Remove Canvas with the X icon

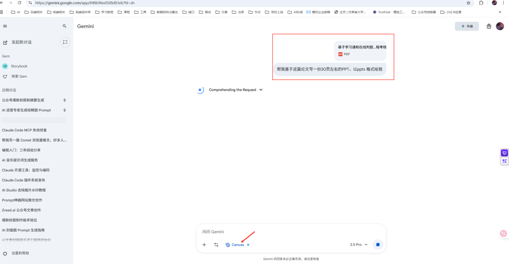point(248,245)
